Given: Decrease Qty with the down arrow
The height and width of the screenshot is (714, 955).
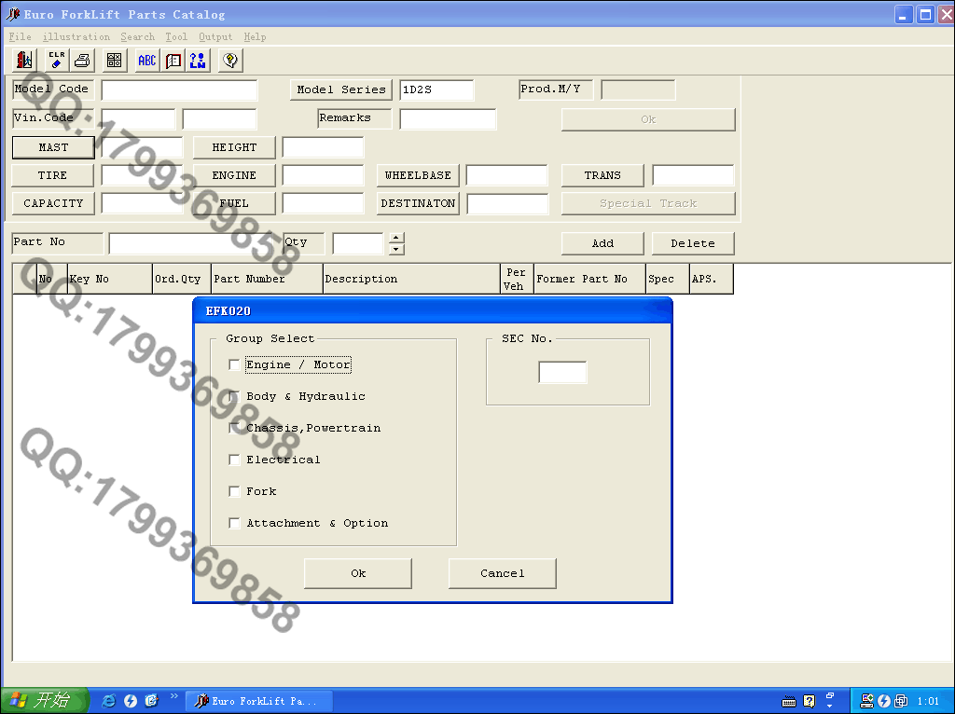Looking at the screenshot, I should (396, 249).
